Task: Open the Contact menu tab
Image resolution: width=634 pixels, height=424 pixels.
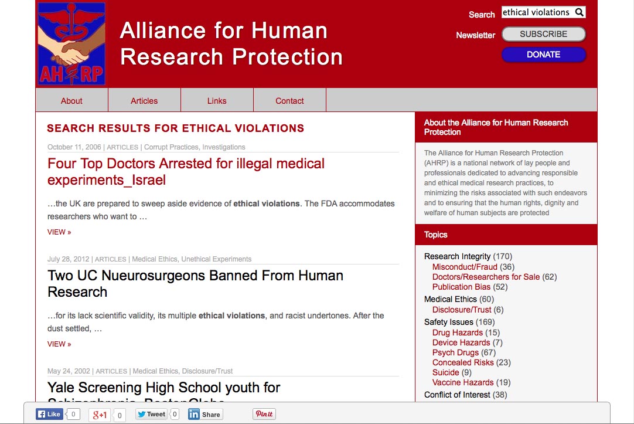Action: click(289, 101)
